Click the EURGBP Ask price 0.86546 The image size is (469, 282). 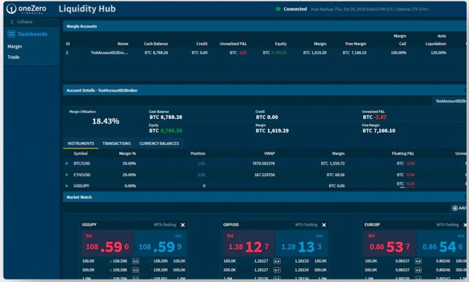point(442,243)
